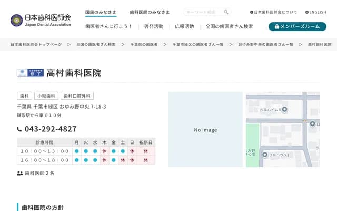Click the phone icon beside 043-292-4827
This screenshot has width=337, height=211.
coord(19,129)
